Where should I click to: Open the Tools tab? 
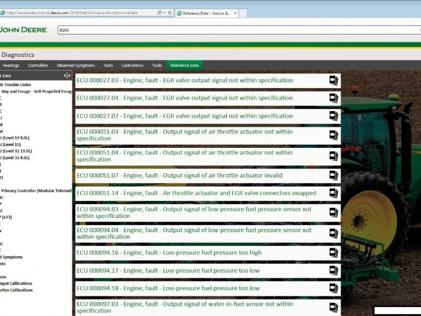pos(157,66)
